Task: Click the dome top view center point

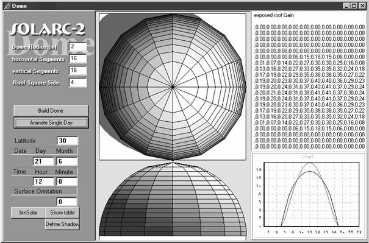Action: (x=173, y=87)
